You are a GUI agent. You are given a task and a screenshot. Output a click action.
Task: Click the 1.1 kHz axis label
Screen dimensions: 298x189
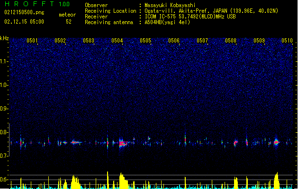coord(4,61)
